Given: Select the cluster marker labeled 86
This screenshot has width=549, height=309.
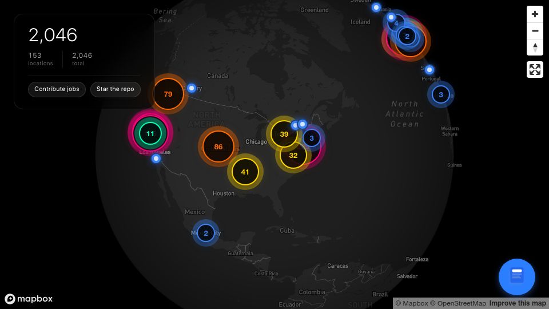Looking at the screenshot, I should pyautogui.click(x=218, y=146).
